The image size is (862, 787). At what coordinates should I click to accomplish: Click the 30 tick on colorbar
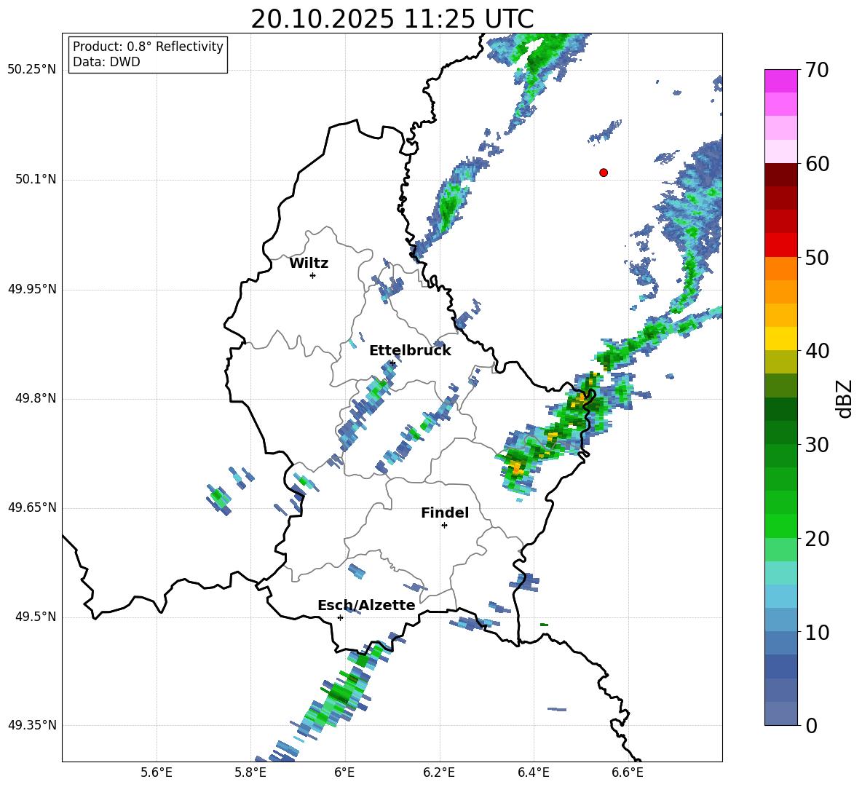(817, 444)
